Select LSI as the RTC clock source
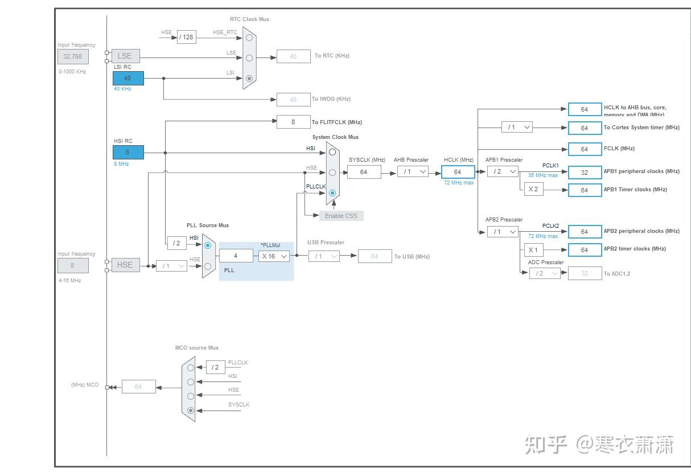Image resolution: width=691 pixels, height=472 pixels. pos(249,77)
